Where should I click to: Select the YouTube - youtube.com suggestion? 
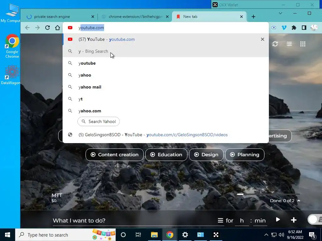coord(166,39)
